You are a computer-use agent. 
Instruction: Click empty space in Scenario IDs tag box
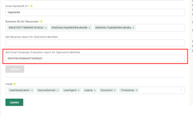coord(160,28)
